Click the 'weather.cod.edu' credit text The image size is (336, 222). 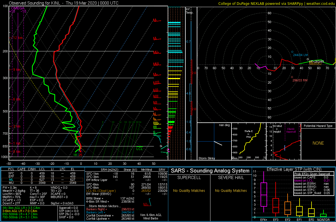pos(321,3)
